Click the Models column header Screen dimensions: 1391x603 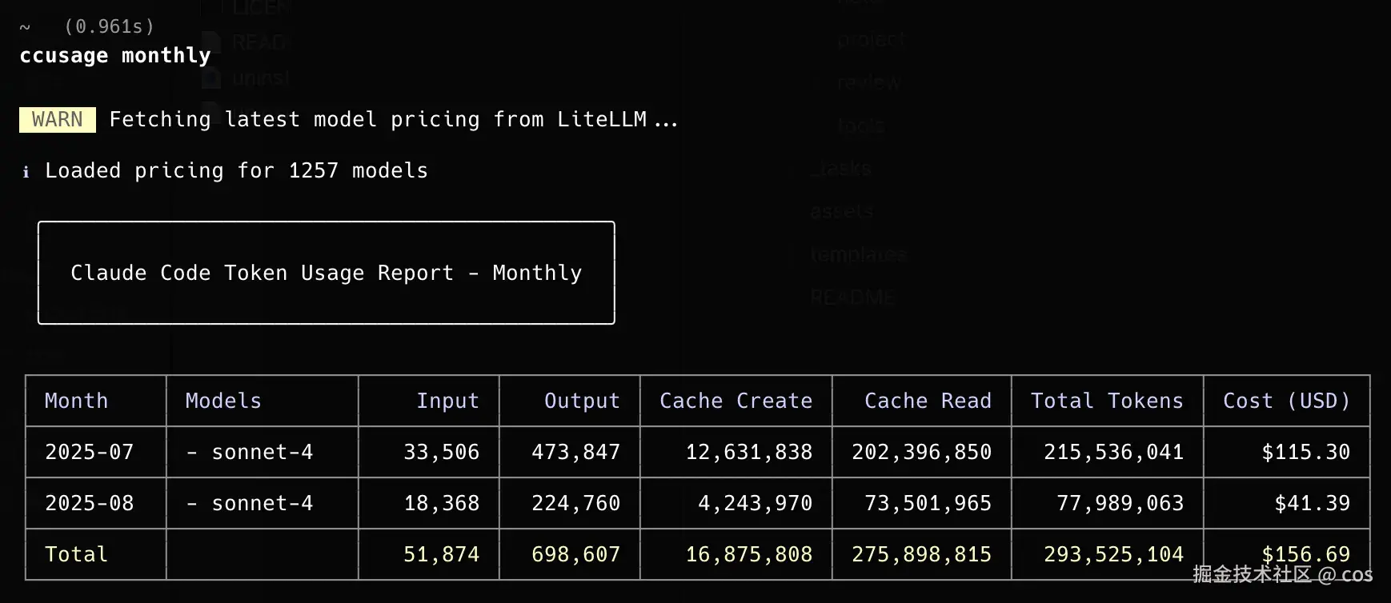[x=223, y=401]
